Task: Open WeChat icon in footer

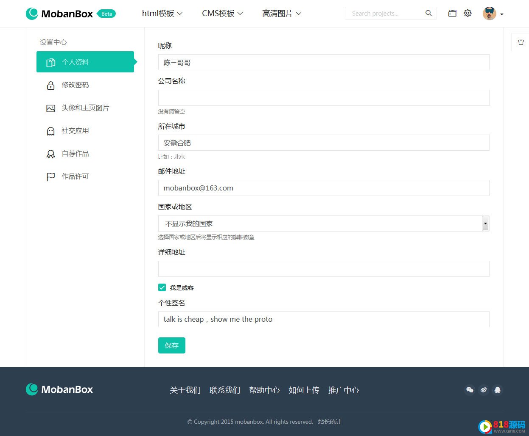Action: point(470,390)
